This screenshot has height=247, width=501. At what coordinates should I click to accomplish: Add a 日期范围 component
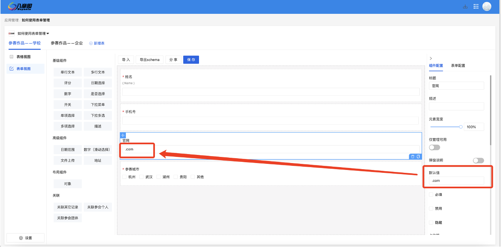pos(67,150)
